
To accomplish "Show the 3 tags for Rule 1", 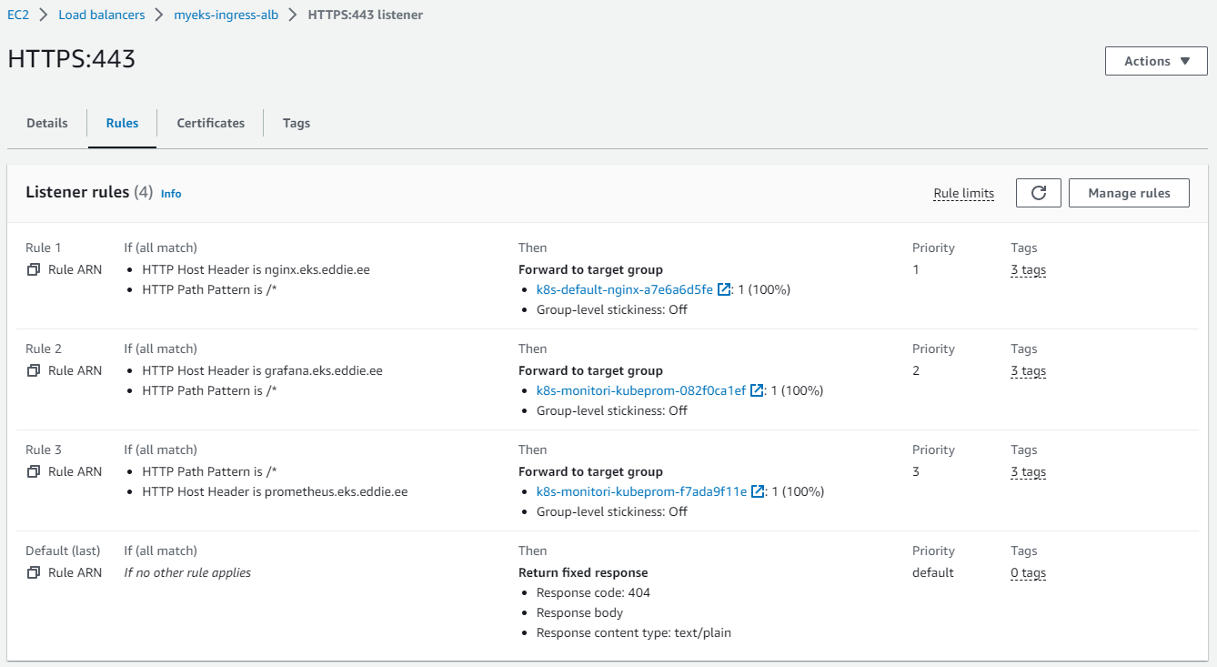I will click(1028, 269).
